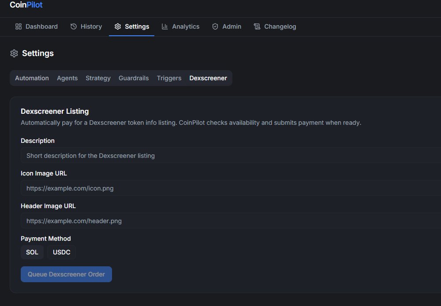Choose USDC as payment method
This screenshot has width=441, height=306.
tap(62, 252)
